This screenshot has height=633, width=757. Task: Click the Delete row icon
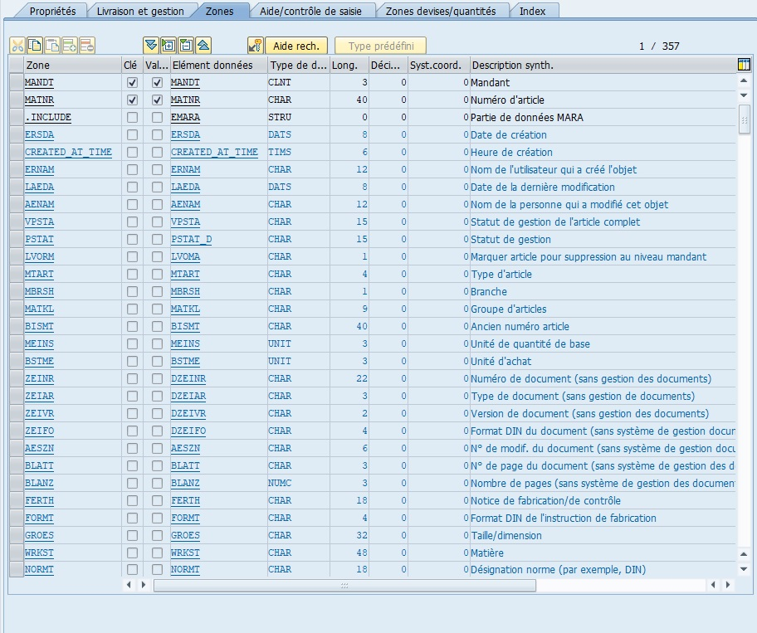[87, 46]
